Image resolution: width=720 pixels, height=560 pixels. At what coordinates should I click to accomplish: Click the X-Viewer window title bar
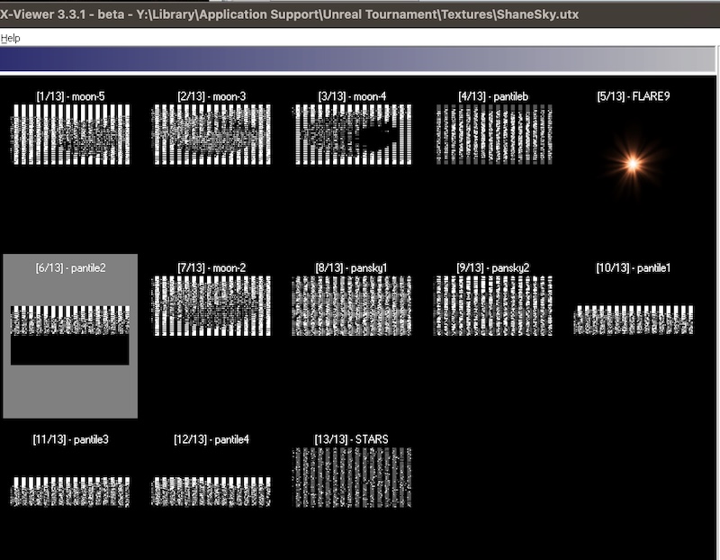[x=360, y=14]
